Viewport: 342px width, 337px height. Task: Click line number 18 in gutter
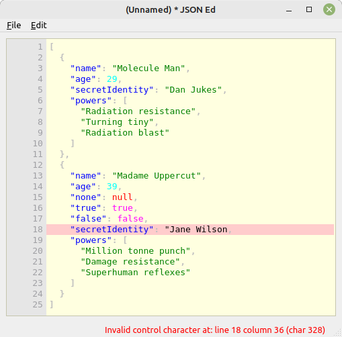(38, 230)
